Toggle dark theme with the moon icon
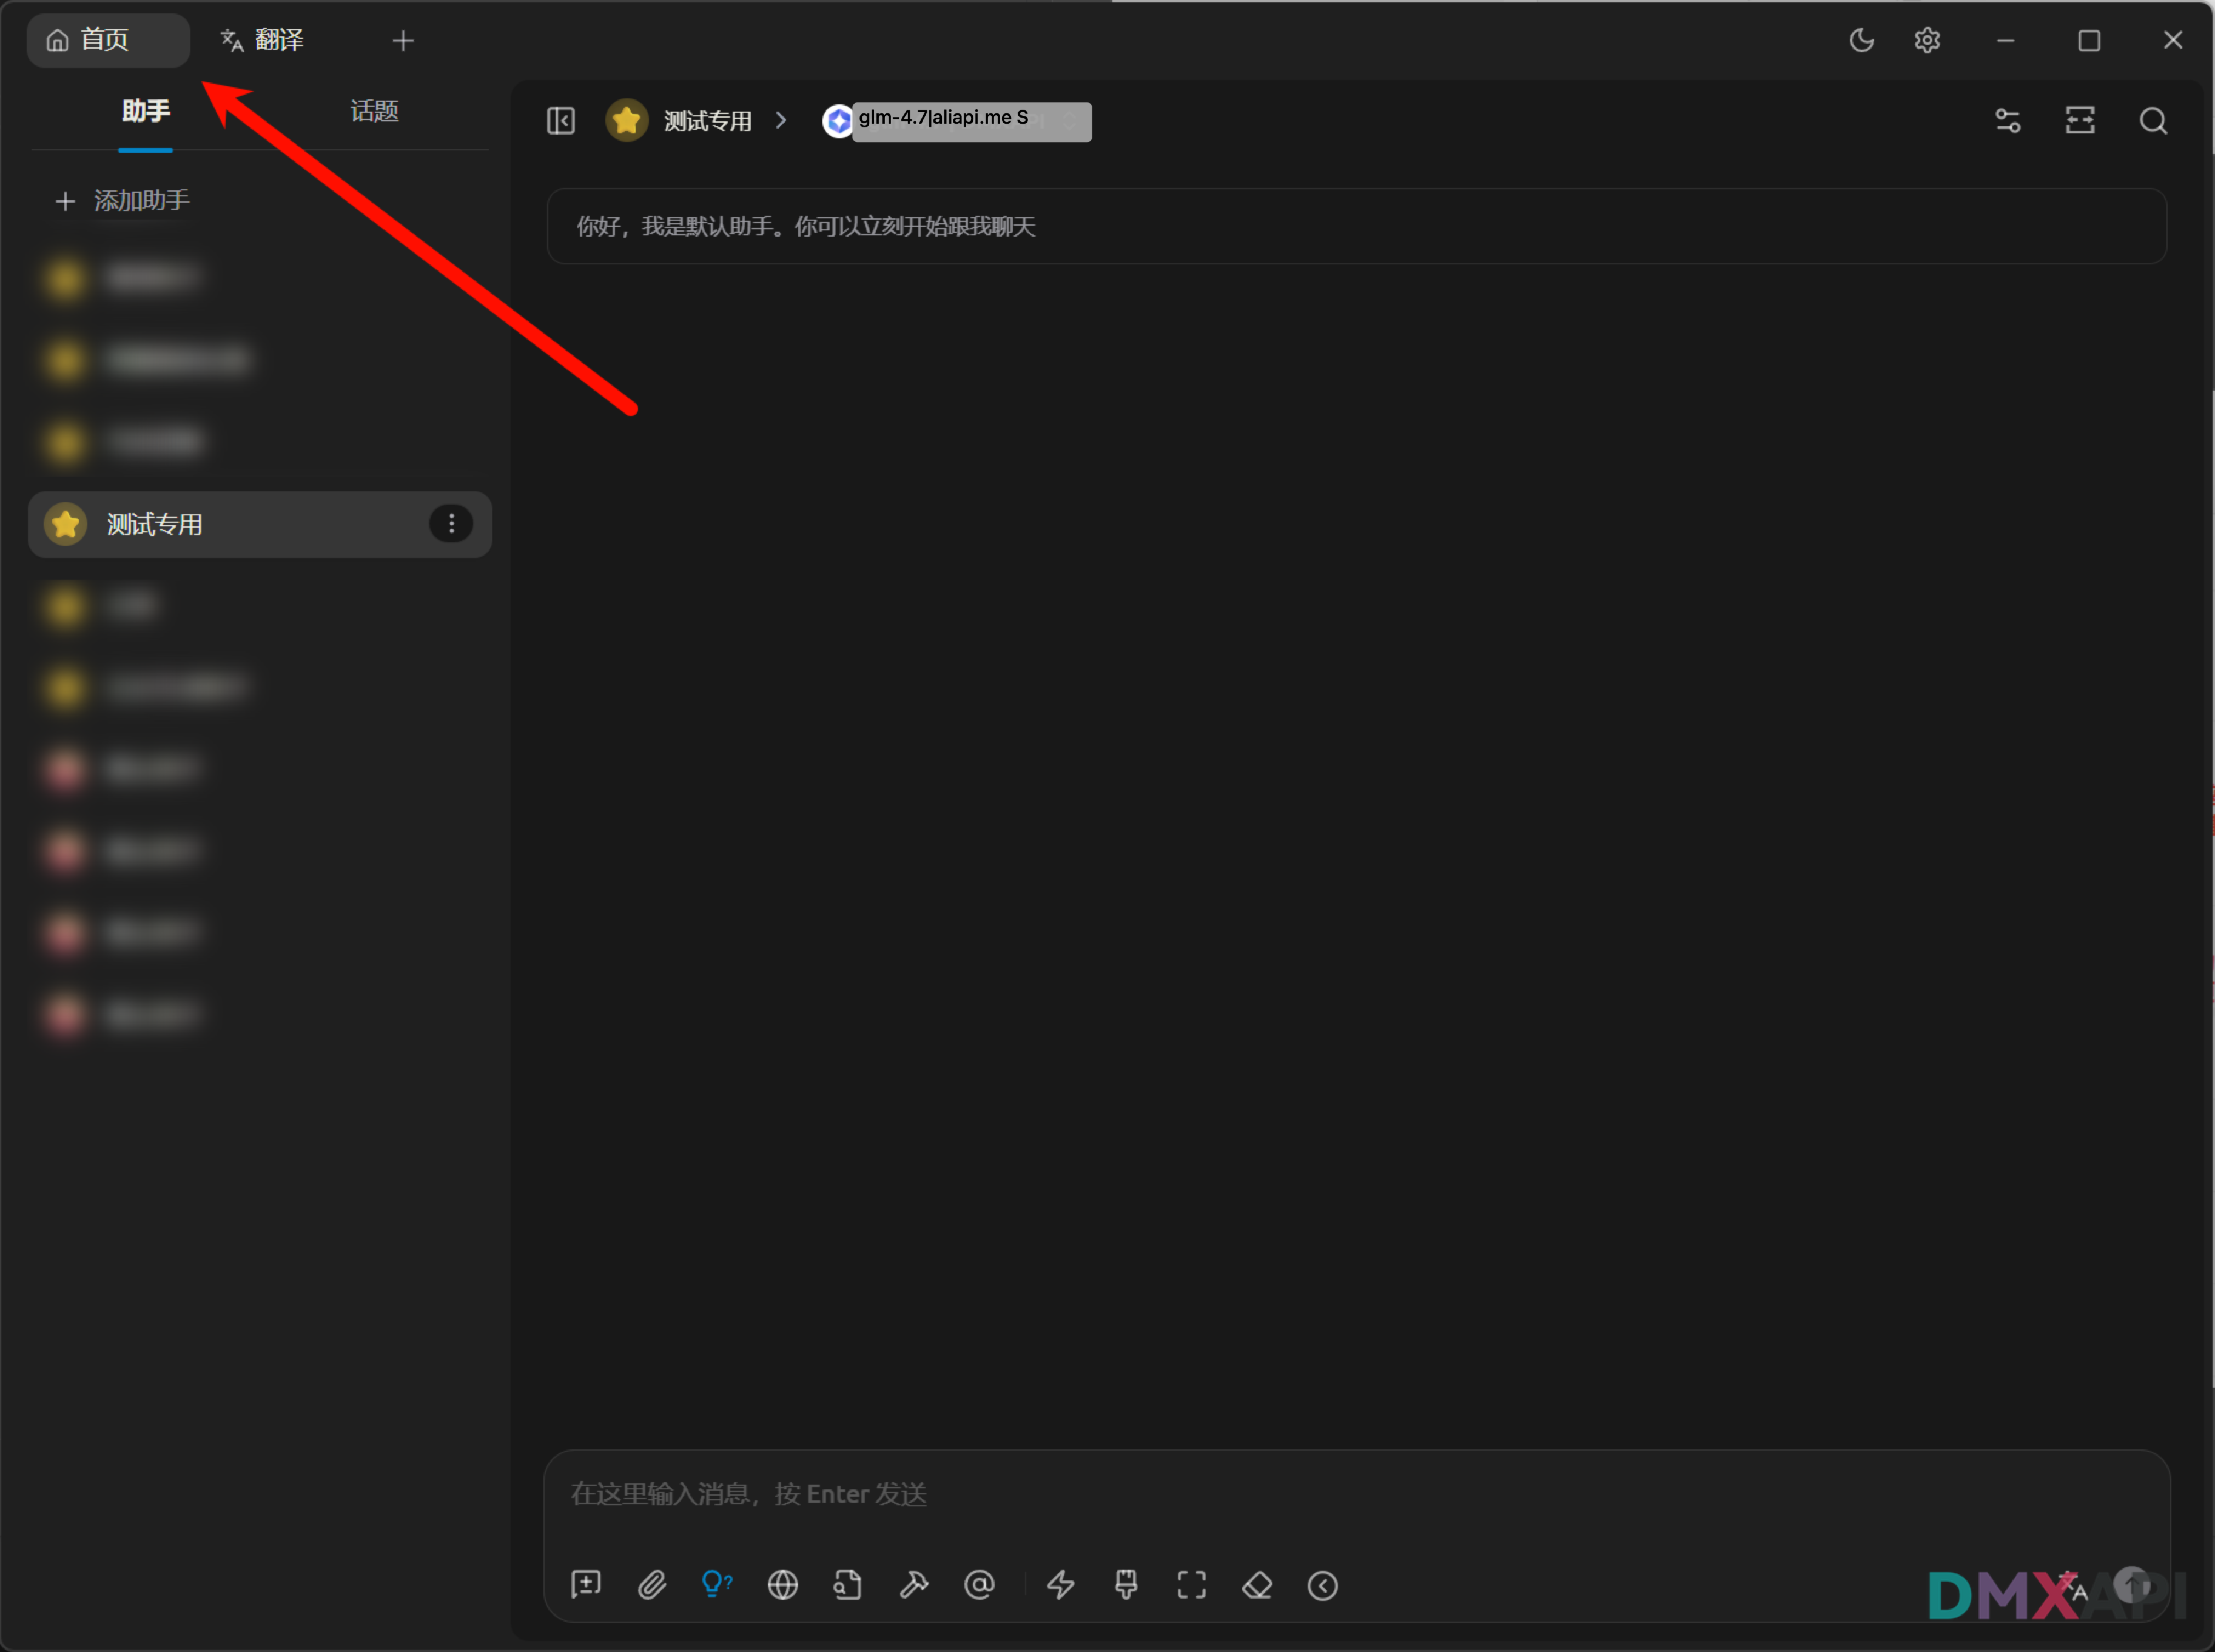 (1861, 40)
